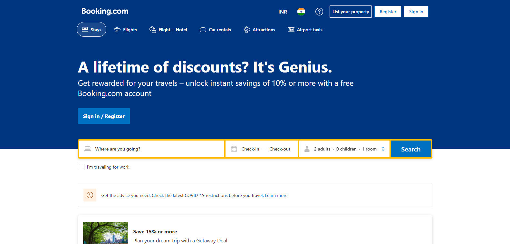This screenshot has height=244, width=510.
Task: Open the help question mark icon
Action: (x=319, y=12)
